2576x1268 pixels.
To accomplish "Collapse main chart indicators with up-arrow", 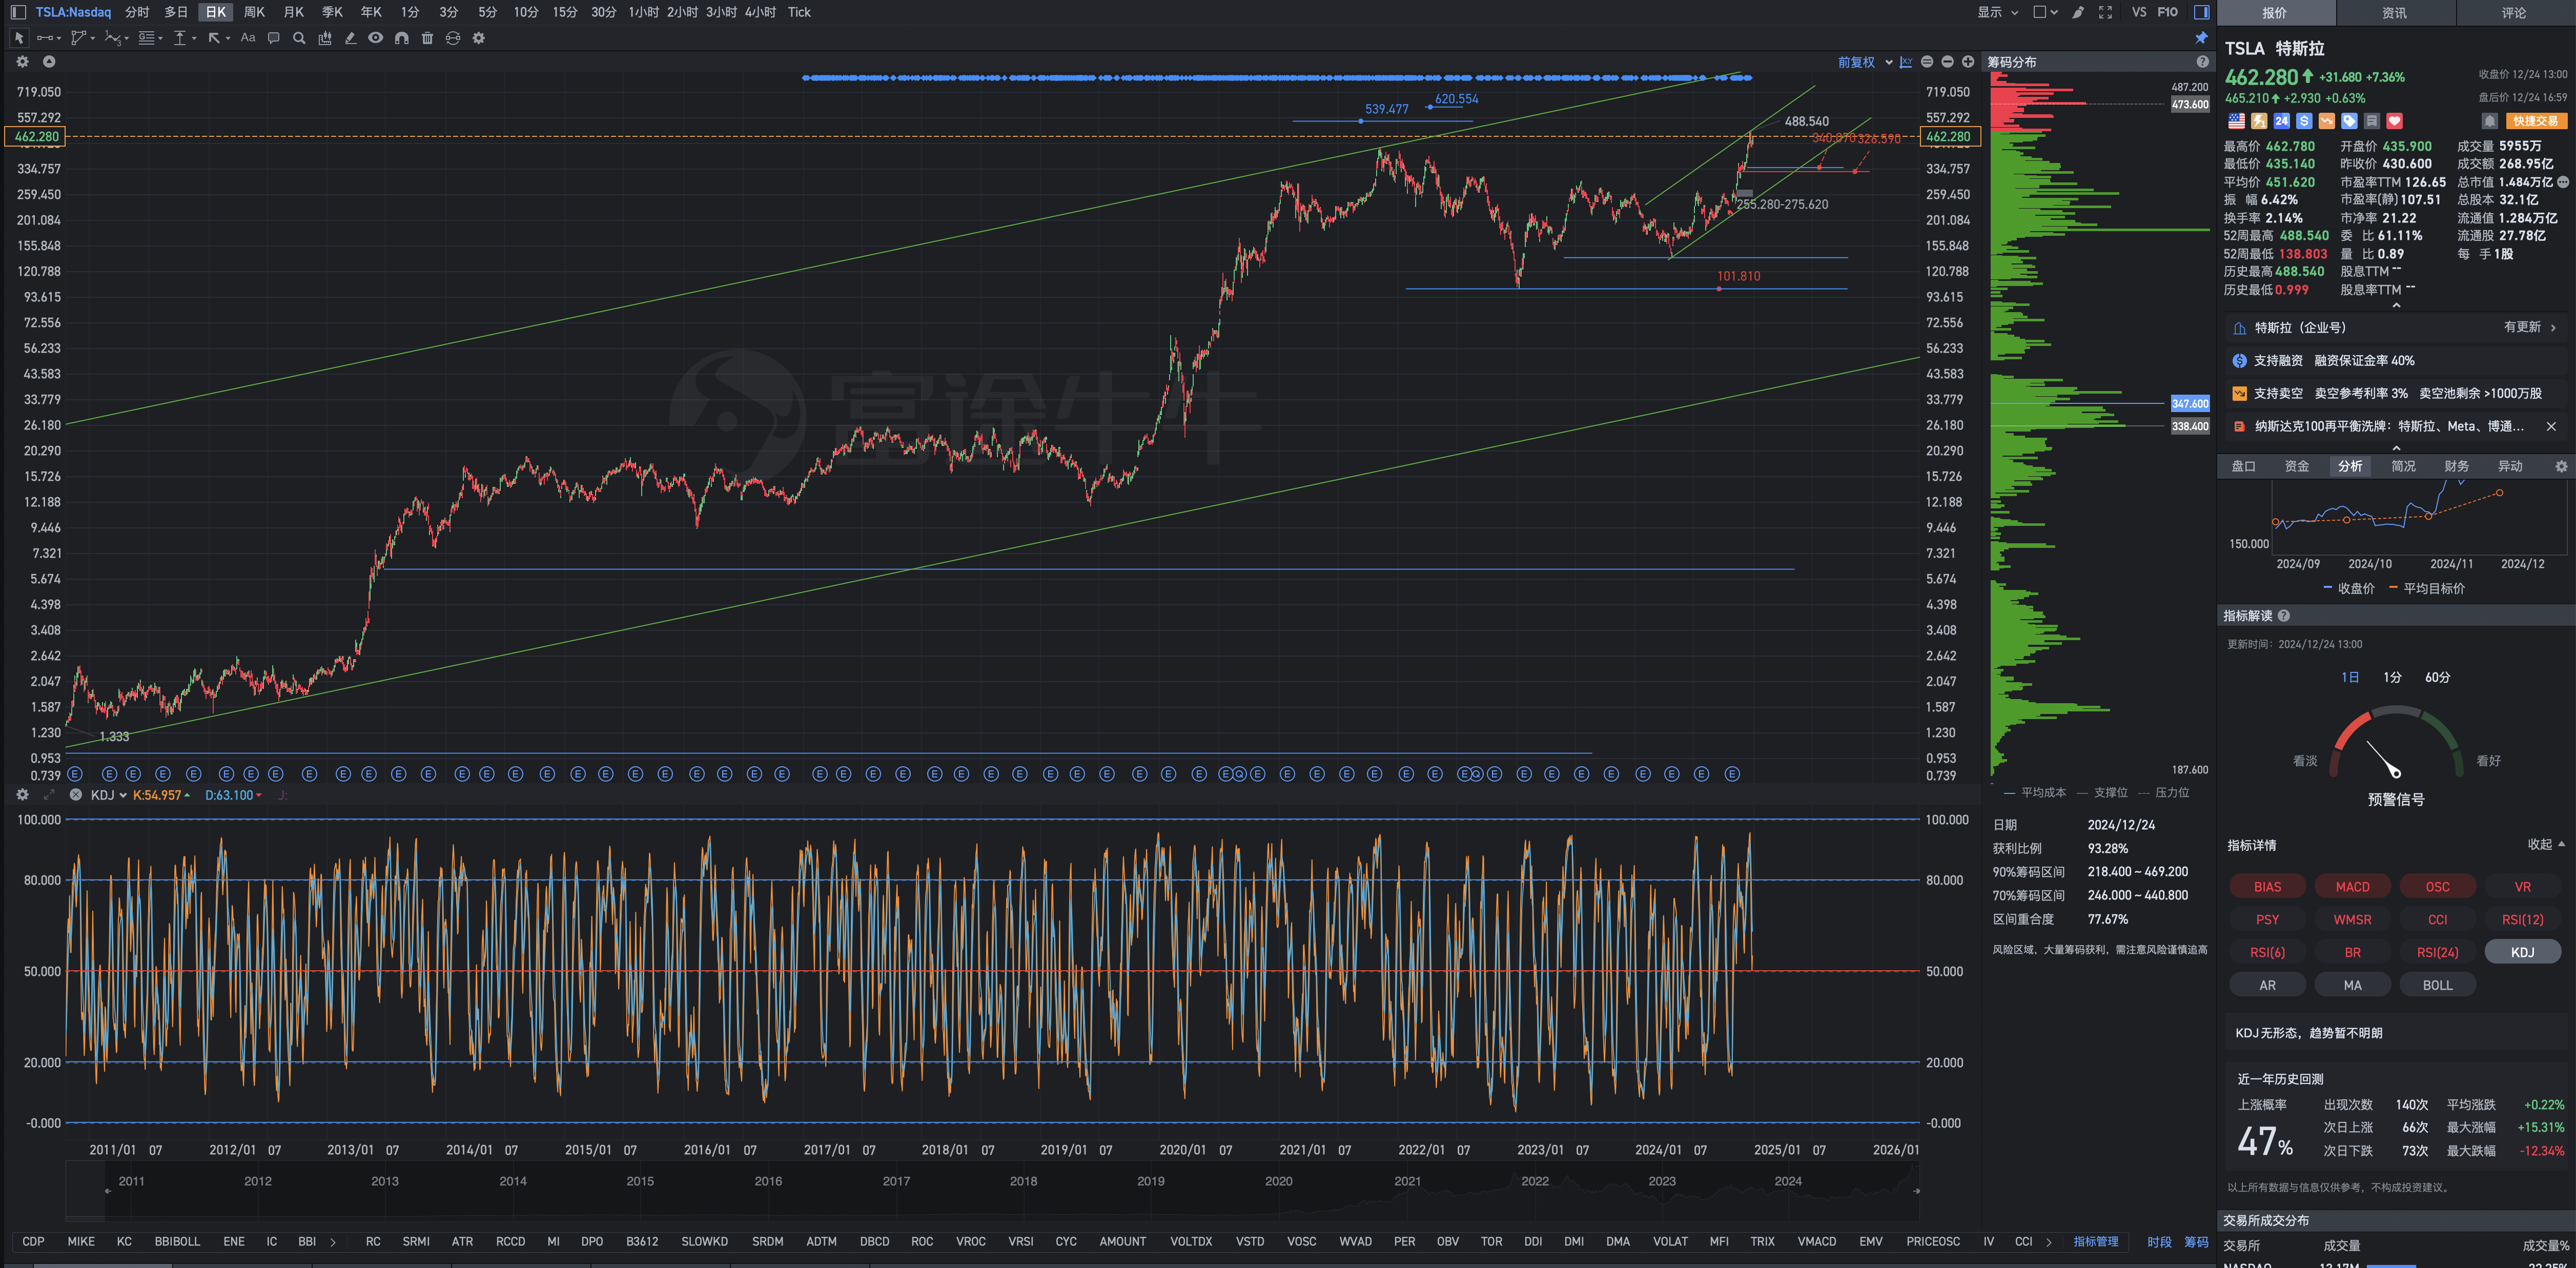I will 48,62.
